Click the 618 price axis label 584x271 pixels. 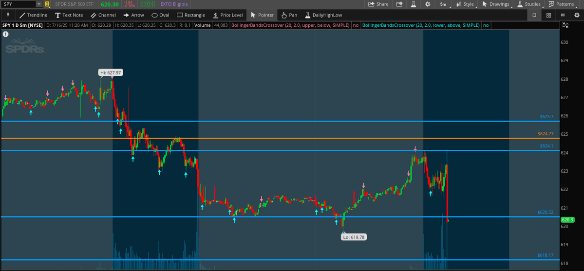click(x=564, y=263)
